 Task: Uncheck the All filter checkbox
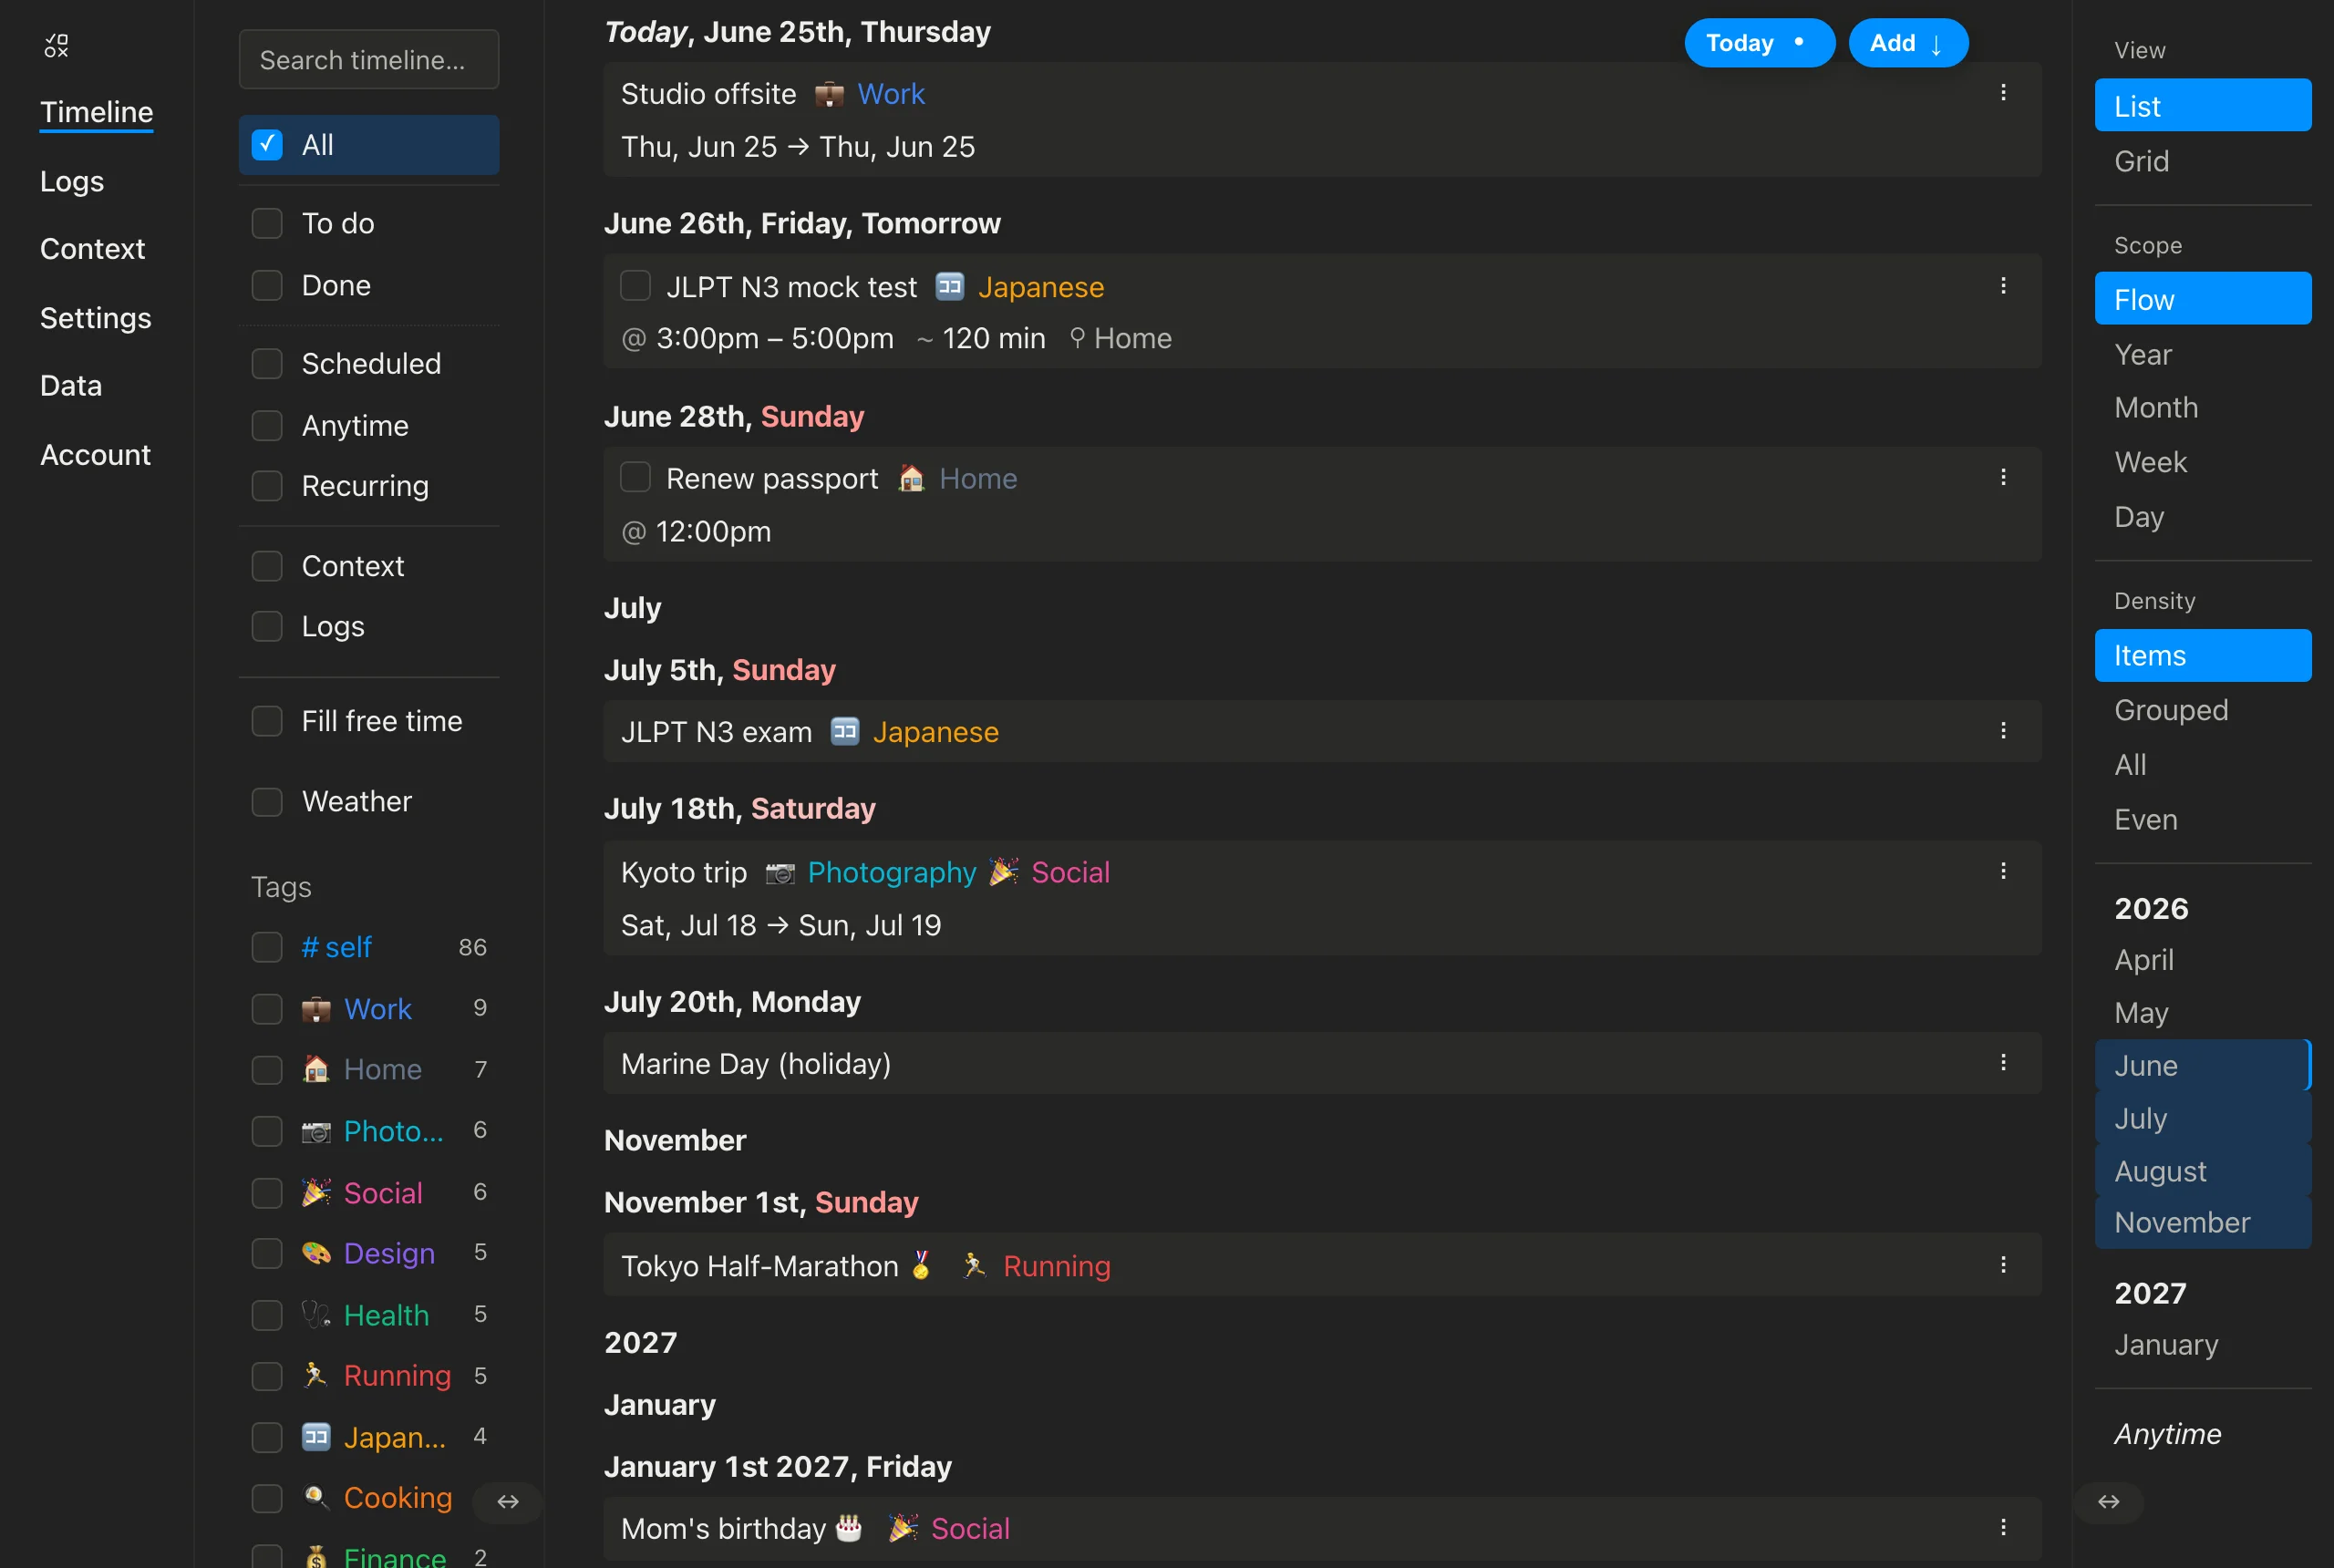[267, 145]
